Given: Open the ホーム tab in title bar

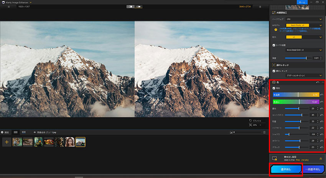Looking at the screenshot, I should click(302, 2).
